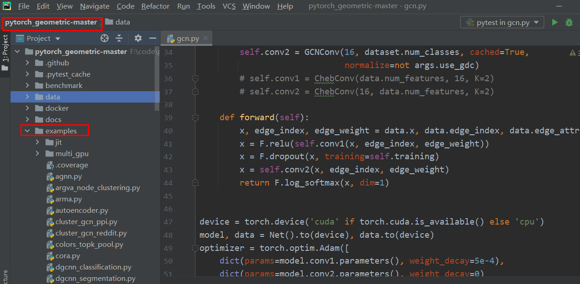Expand the docs folder

click(x=27, y=120)
